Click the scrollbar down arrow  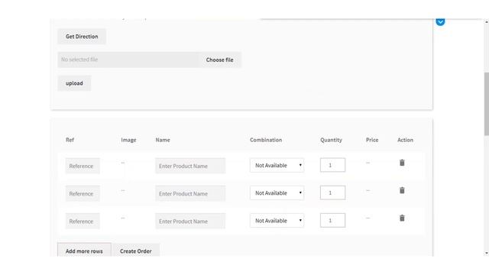pos(487,253)
